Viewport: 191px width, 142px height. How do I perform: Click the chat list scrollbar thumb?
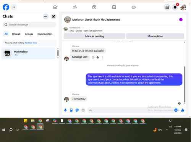58,53
